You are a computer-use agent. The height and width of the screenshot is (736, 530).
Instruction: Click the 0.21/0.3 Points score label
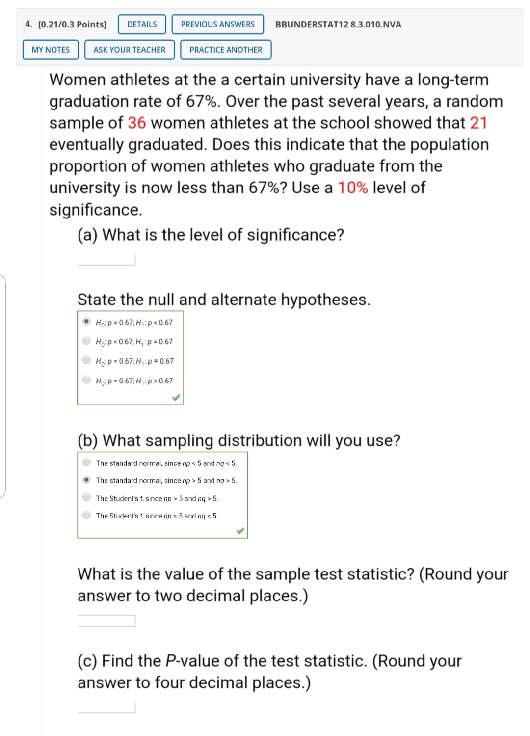point(72,25)
